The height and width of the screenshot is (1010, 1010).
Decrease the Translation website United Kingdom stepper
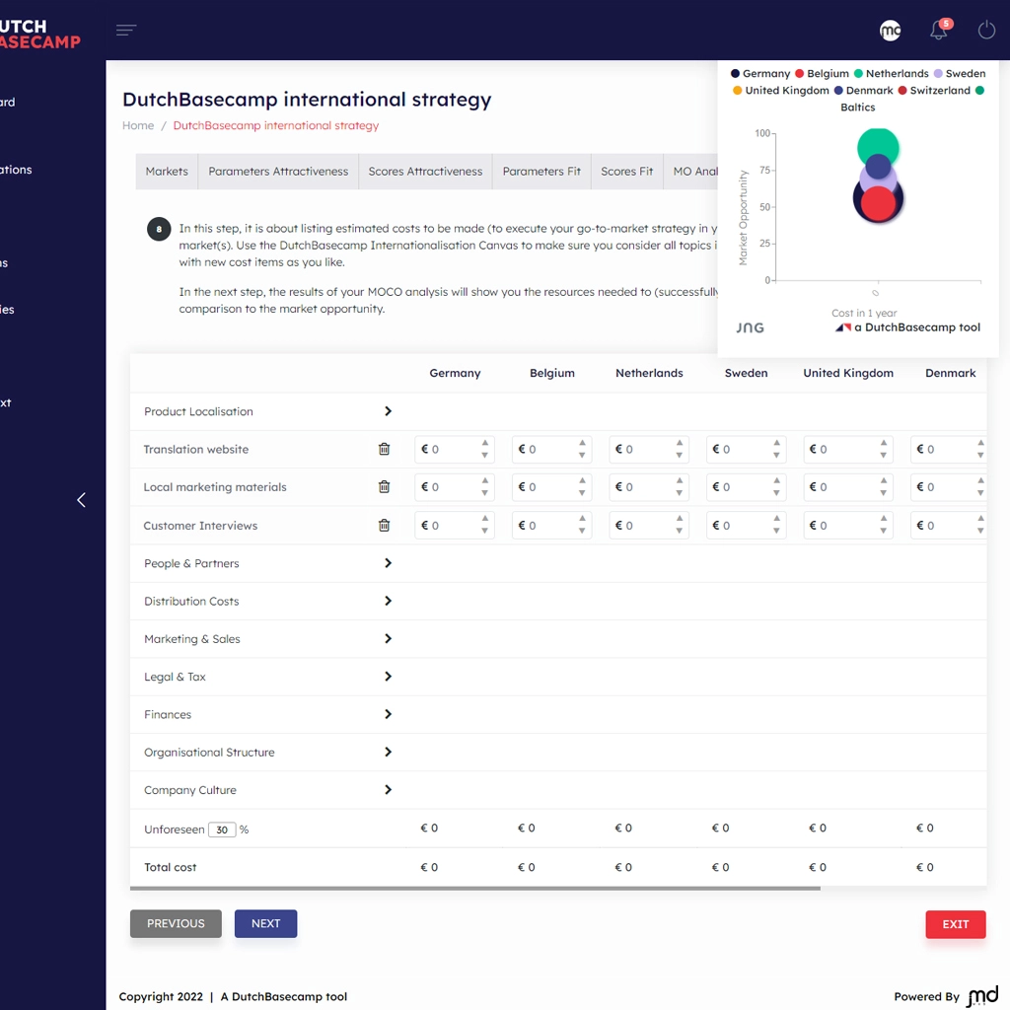[884, 456]
